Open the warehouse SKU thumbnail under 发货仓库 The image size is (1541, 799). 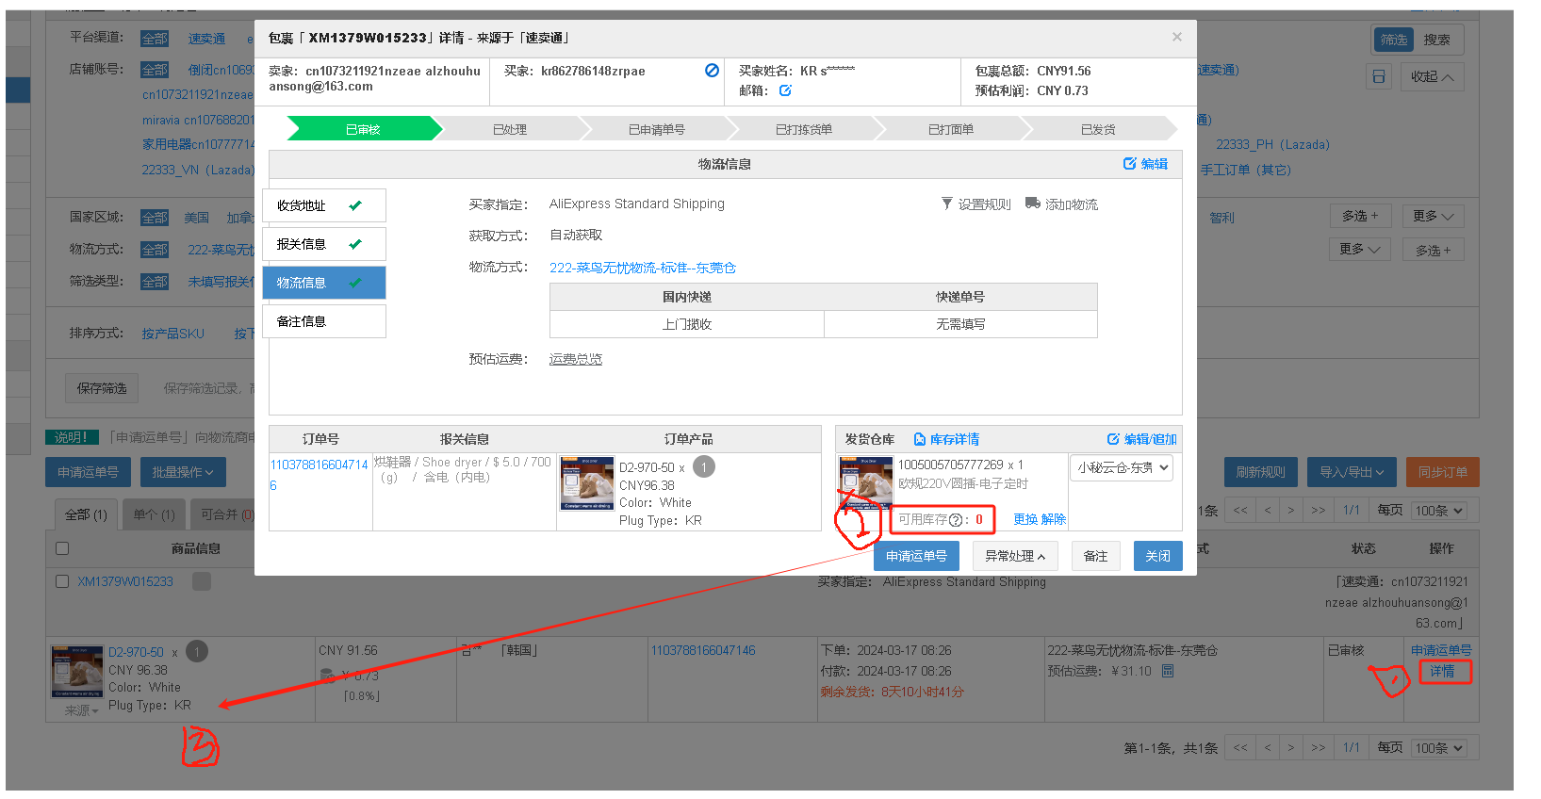click(x=865, y=483)
